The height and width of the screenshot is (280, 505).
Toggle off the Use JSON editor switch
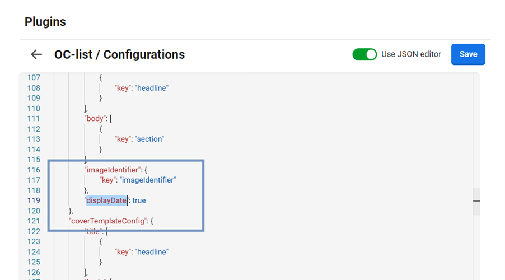(364, 54)
